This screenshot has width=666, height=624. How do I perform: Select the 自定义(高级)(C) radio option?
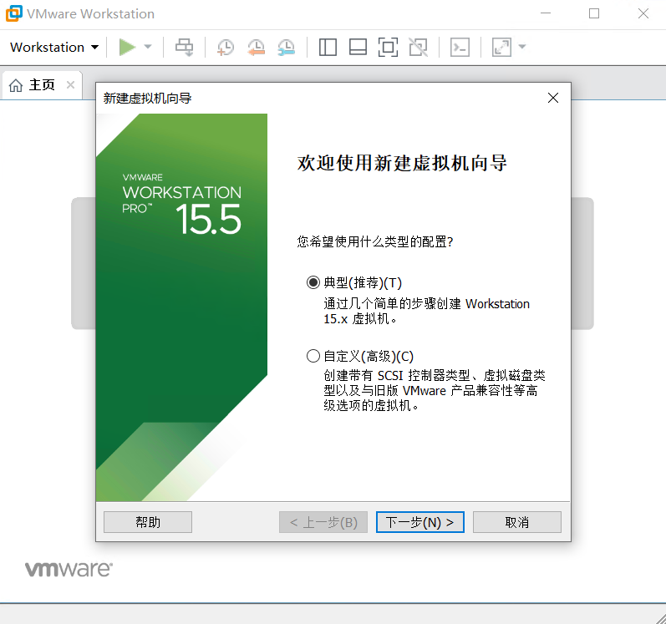pos(360,356)
